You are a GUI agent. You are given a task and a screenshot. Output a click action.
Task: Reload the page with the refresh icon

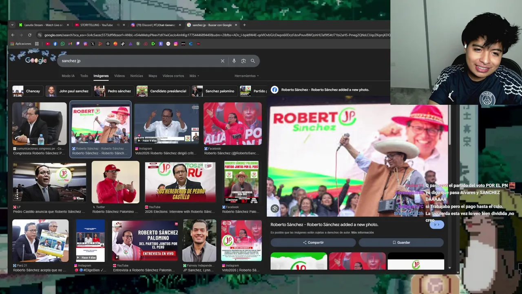[29, 35]
